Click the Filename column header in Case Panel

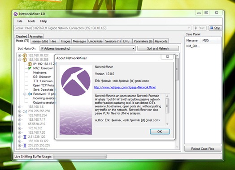pos(193,40)
